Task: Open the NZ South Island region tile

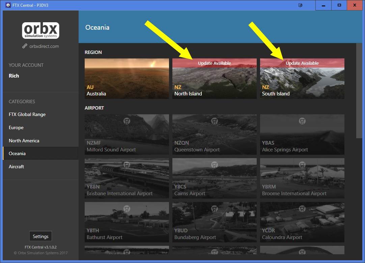Action: click(302, 79)
